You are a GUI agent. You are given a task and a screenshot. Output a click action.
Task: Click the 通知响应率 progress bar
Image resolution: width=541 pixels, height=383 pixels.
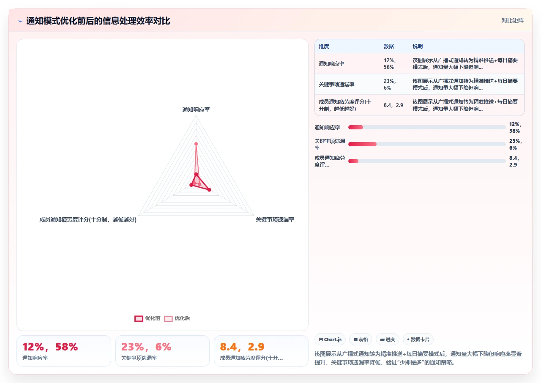pyautogui.click(x=427, y=127)
